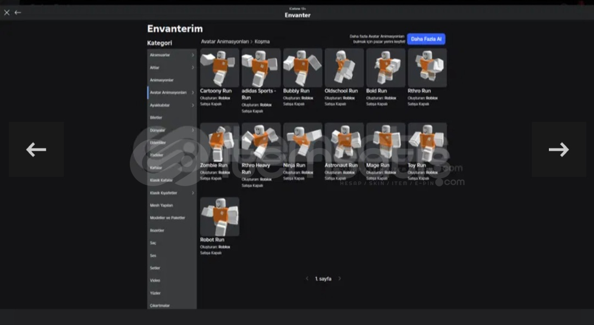The height and width of the screenshot is (325, 594).
Task: Open the Ses category
Action: pos(172,255)
